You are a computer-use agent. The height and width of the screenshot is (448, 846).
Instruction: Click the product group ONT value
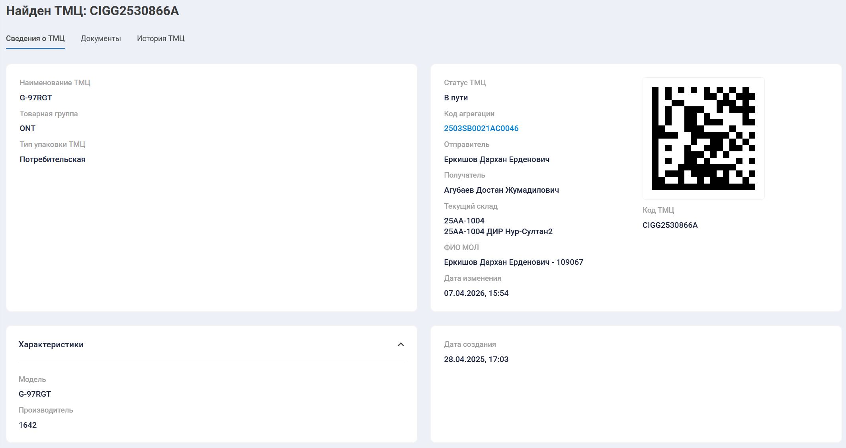coord(27,128)
